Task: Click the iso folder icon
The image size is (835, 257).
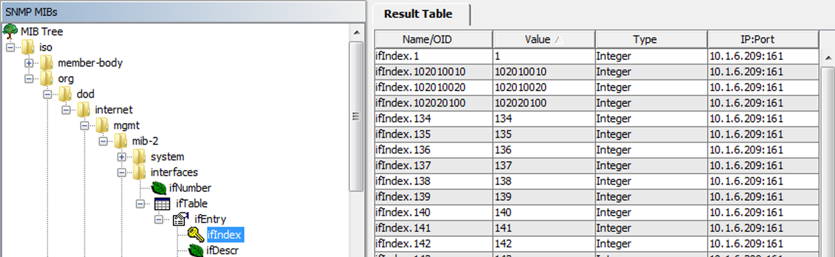Action: [28, 47]
